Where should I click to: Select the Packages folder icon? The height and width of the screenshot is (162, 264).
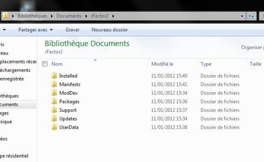[54, 101]
